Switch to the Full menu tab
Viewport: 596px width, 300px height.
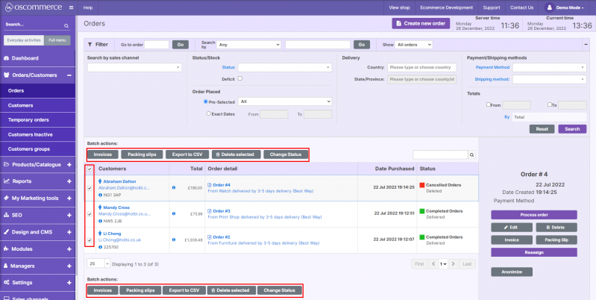57,39
